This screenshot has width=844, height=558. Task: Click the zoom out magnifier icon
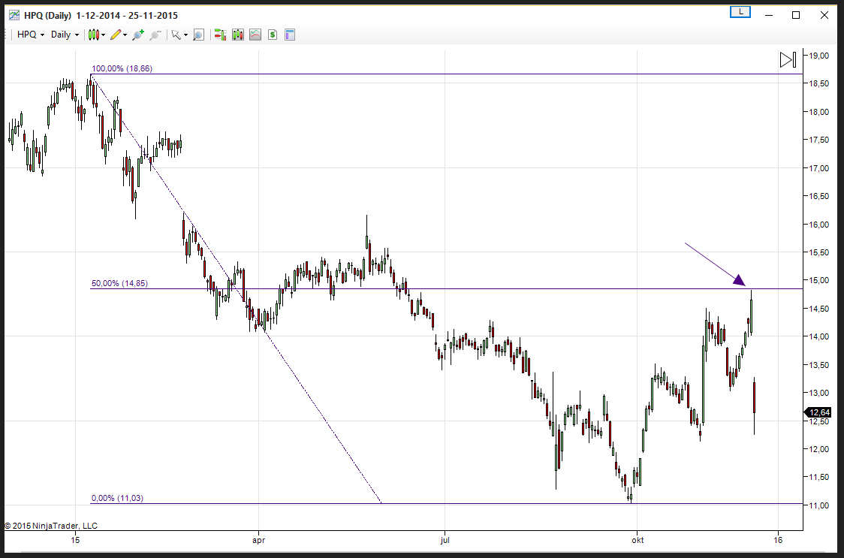pyautogui.click(x=155, y=35)
